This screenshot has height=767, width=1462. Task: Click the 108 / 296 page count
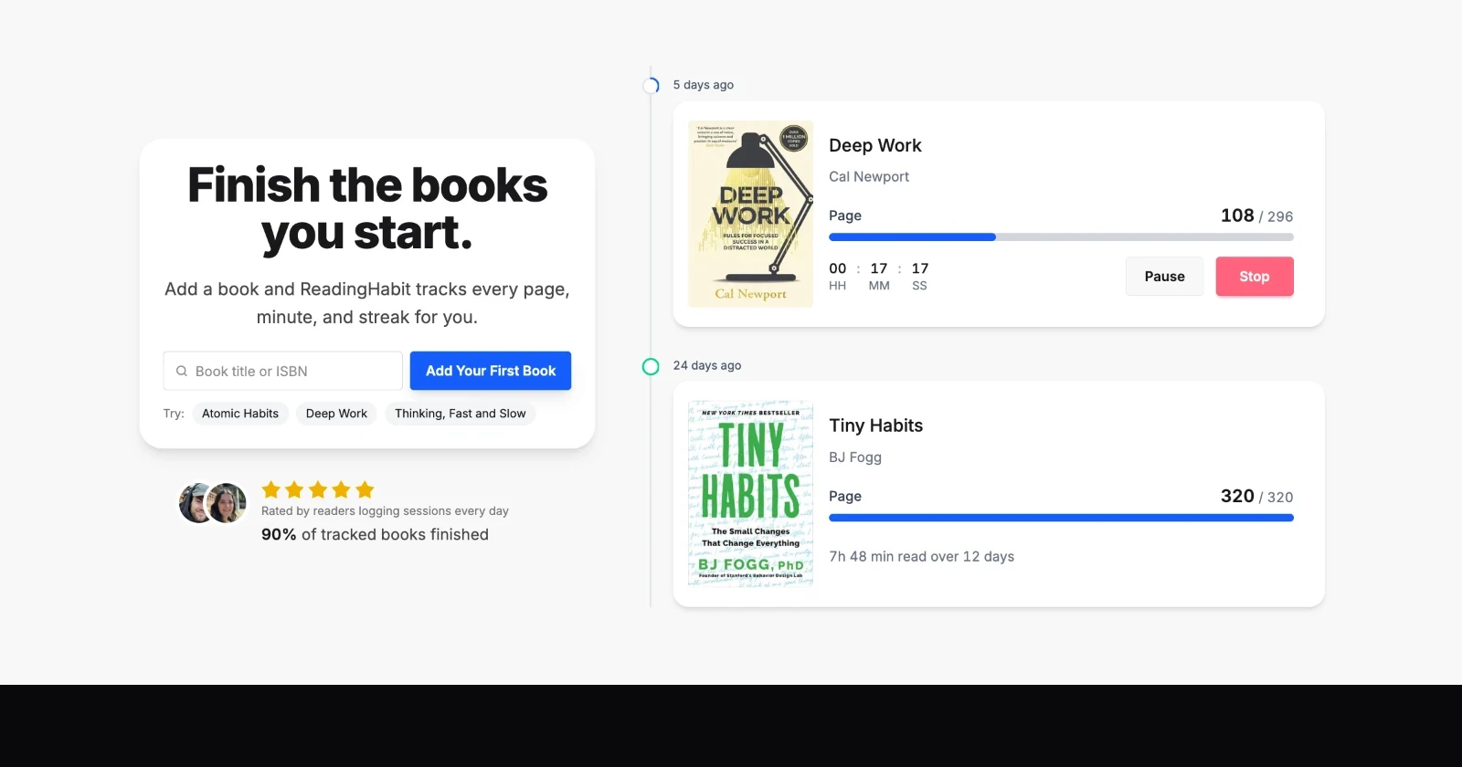[x=1257, y=215]
